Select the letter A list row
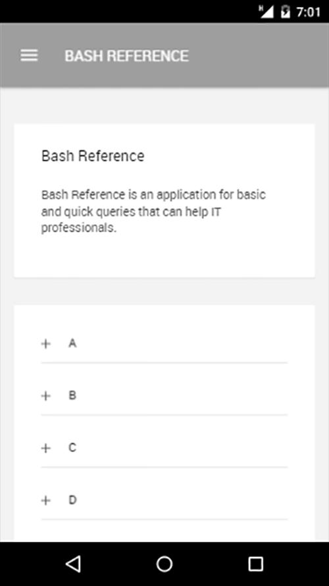The image size is (329, 586). point(164,344)
